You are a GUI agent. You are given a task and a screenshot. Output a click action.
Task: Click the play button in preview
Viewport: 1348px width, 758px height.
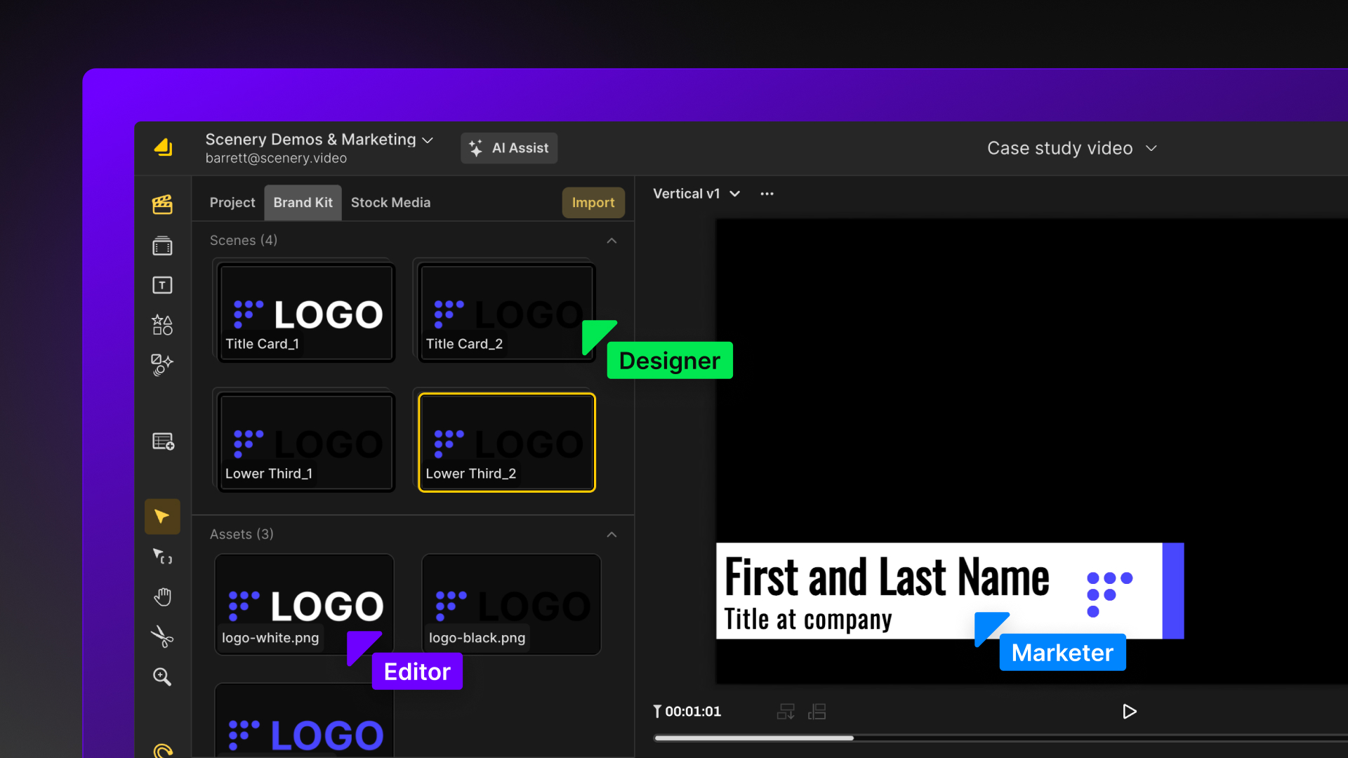[1130, 711]
